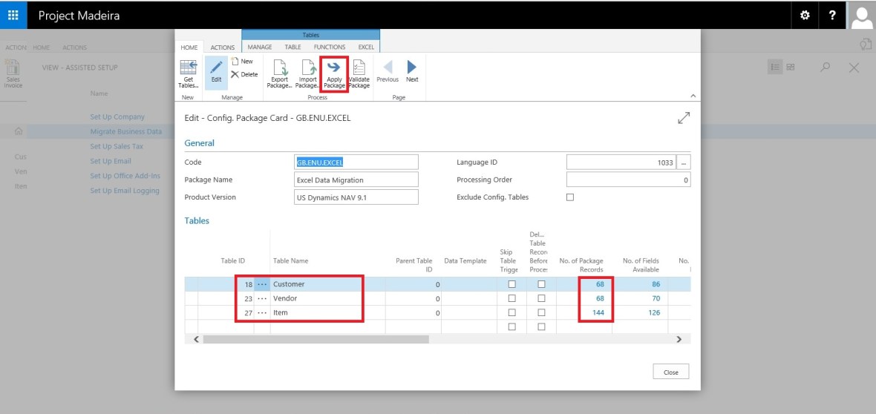Open the Language ID lookup button
Screen dimensions: 876x414
coord(684,162)
